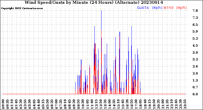Click the y-axis label 7.8
Screen dimensions: 203x110
tap(195, 11)
